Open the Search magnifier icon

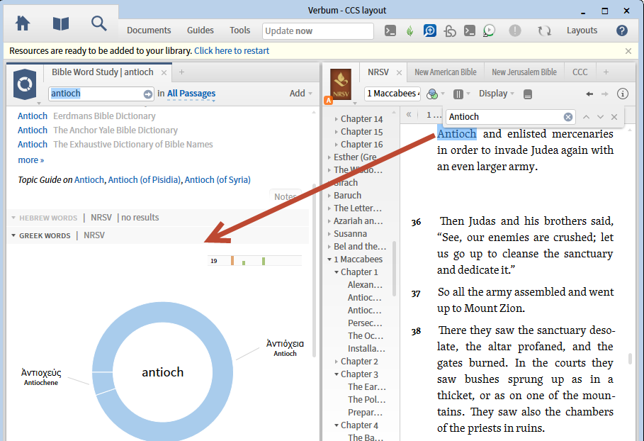coord(99,23)
